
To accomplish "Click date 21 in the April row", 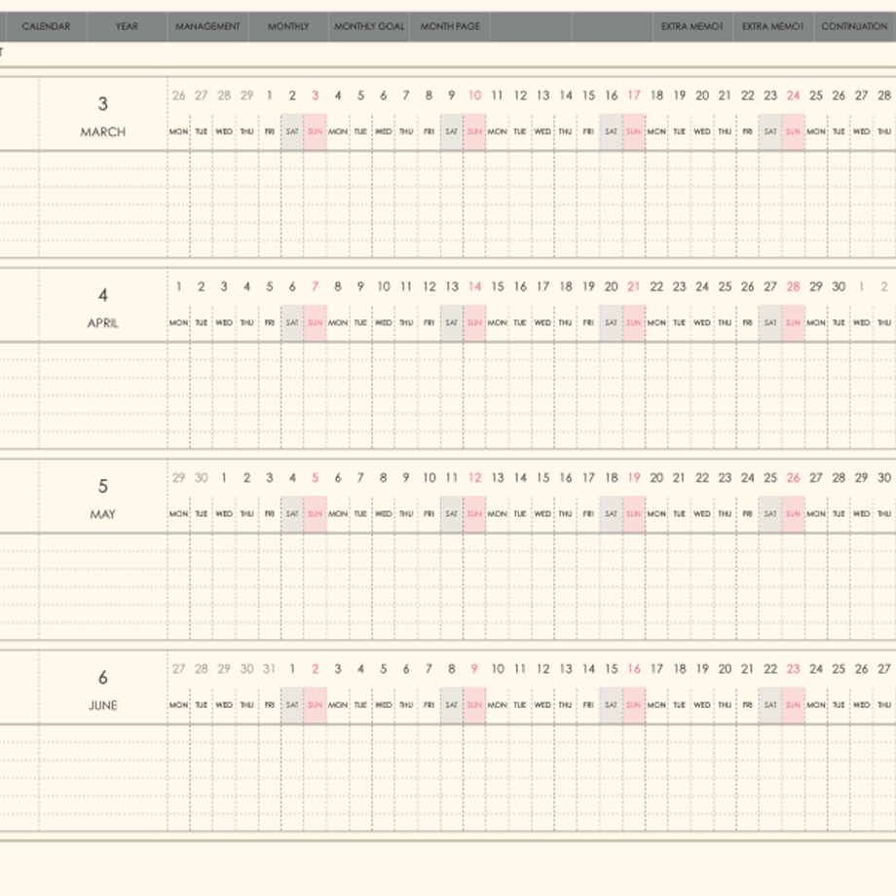I will tap(634, 287).
